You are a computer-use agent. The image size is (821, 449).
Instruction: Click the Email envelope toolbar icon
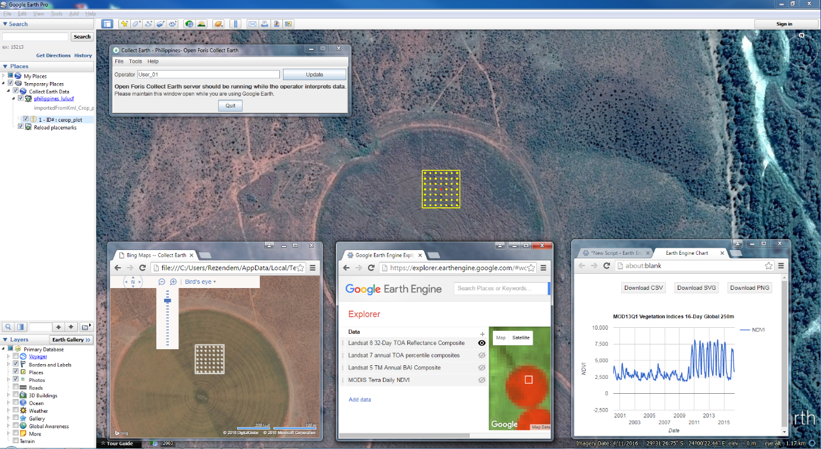click(251, 24)
